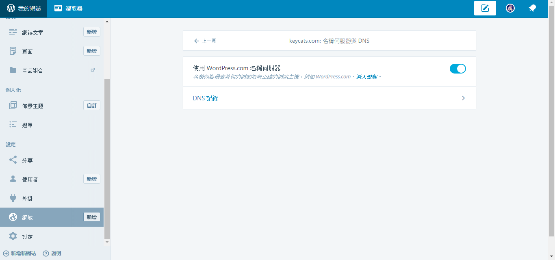This screenshot has height=260, width=555.
Task: Click the 選單 menus list icon
Action: 13,125
